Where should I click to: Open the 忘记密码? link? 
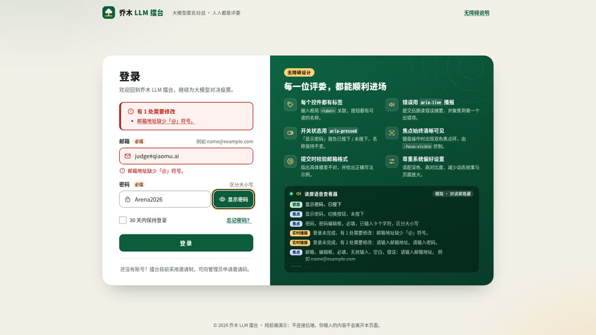click(x=238, y=220)
